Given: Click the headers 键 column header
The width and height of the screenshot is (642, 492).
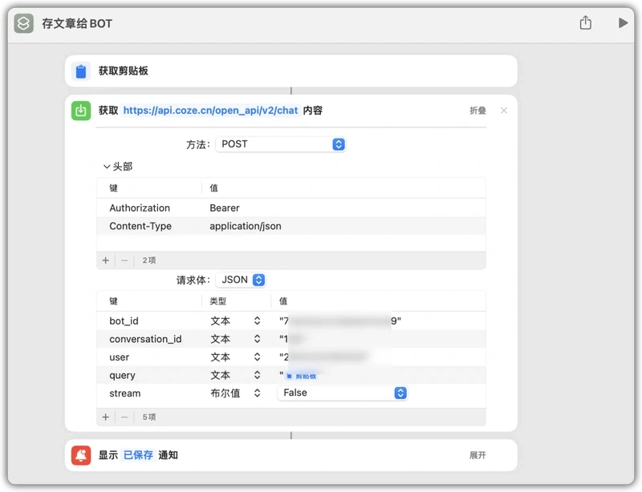Looking at the screenshot, I should (x=113, y=188).
